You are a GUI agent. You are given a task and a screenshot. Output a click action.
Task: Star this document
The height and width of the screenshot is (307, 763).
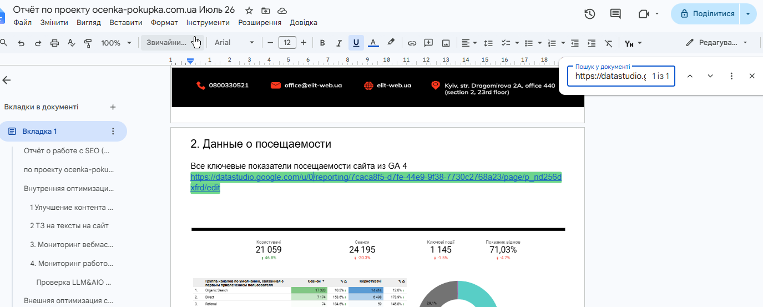point(249,11)
